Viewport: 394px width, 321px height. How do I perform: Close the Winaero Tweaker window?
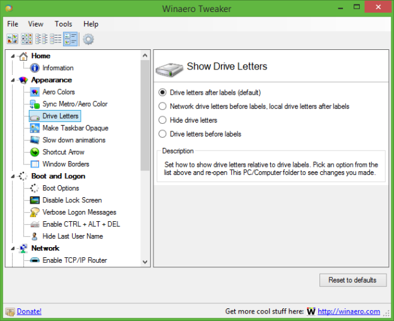[x=378, y=7]
